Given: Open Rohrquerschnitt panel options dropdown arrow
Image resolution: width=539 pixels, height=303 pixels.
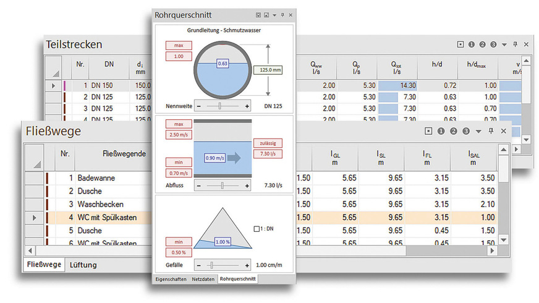Looking at the screenshot, I should [x=274, y=15].
